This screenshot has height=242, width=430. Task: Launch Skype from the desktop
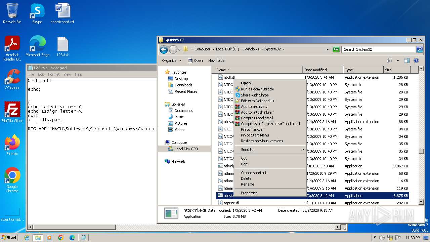(37, 13)
